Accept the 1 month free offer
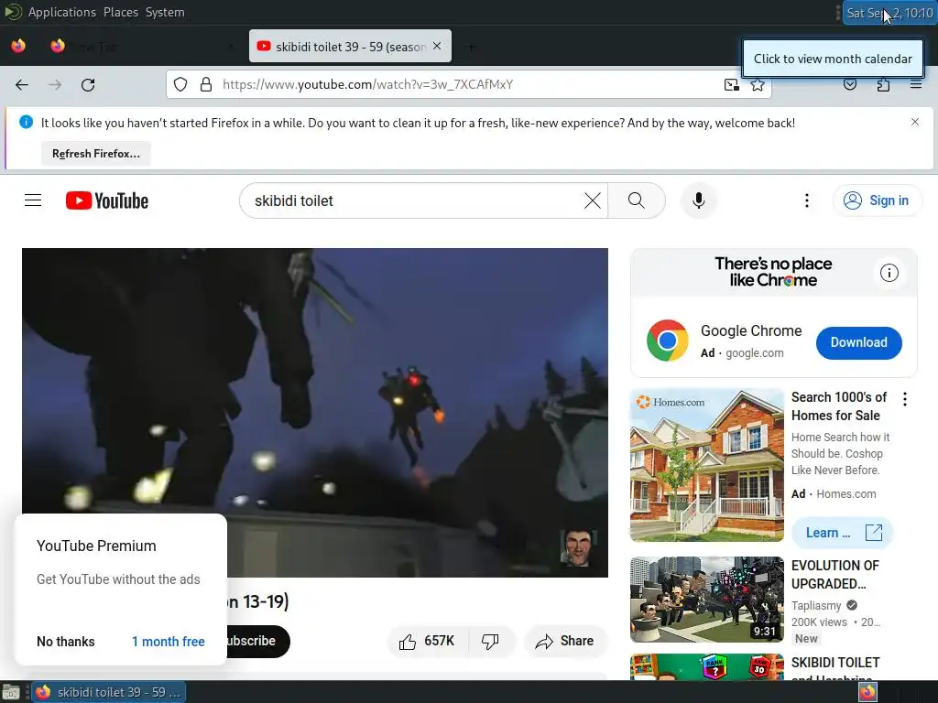 click(169, 642)
